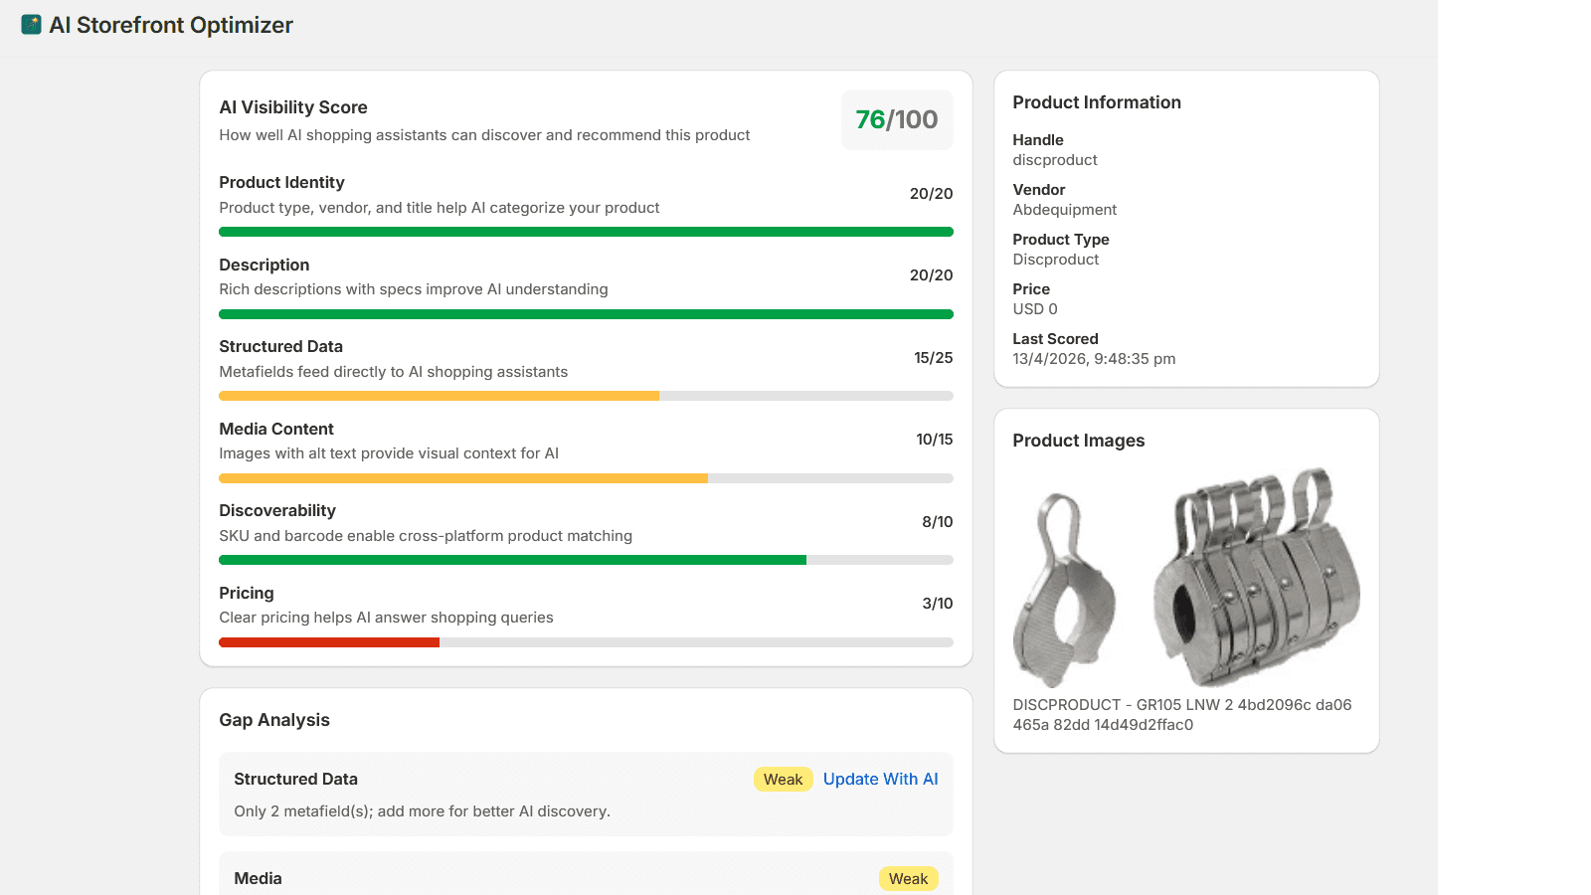Click the 76/100 visibility score badge
Screen dimensions: 1591x895
click(897, 120)
